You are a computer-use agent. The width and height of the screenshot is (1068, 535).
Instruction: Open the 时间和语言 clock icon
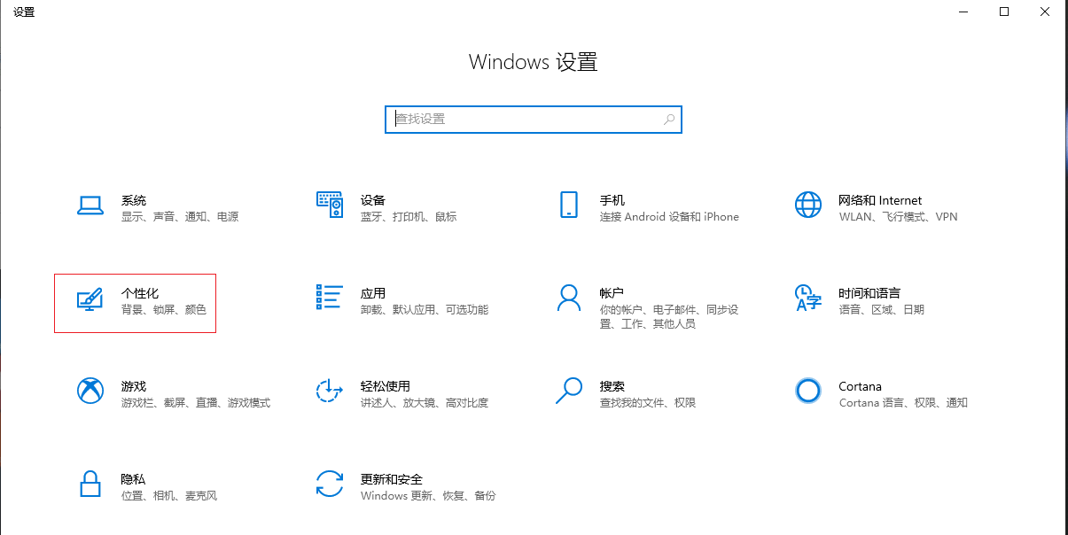pyautogui.click(x=807, y=298)
